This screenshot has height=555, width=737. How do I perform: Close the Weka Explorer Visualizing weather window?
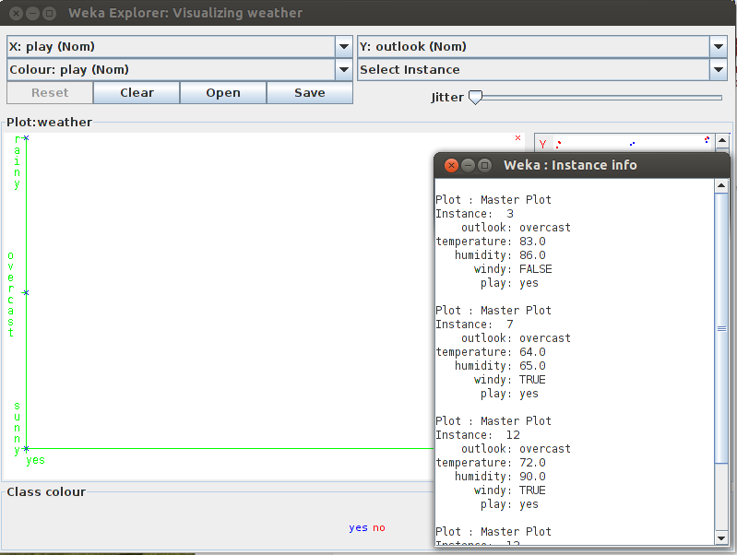[x=16, y=13]
